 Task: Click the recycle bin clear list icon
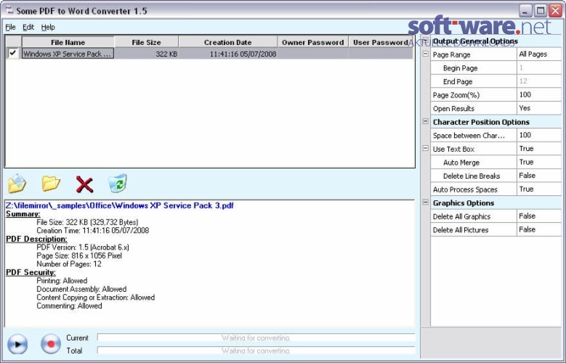coord(118,183)
